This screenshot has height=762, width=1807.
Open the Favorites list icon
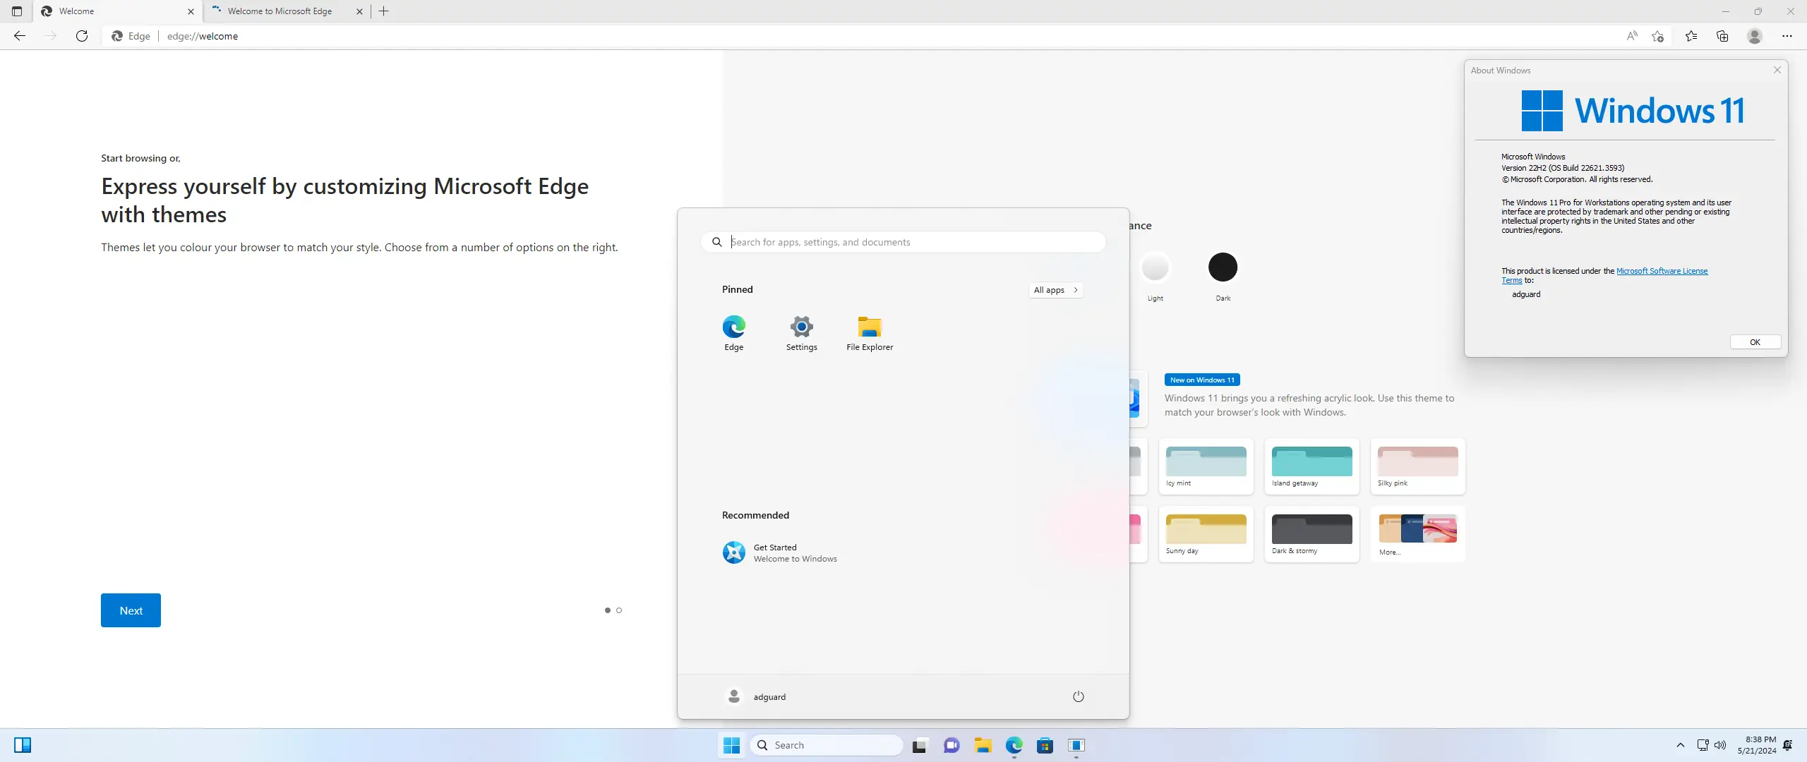1691,36
